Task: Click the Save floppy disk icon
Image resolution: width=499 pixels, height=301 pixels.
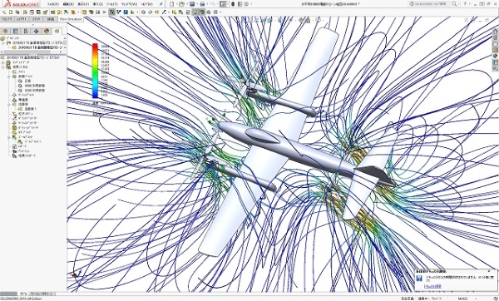Action: [x=192, y=4]
